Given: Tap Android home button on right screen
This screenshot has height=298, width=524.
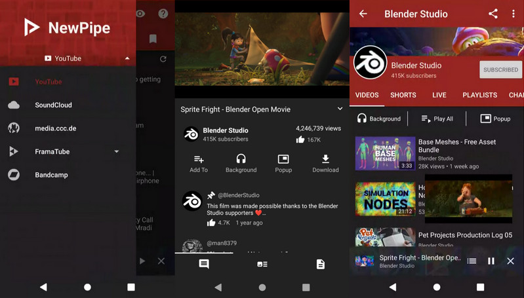Looking at the screenshot, I should [437, 287].
